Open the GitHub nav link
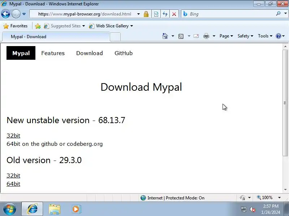Image resolution: width=289 pixels, height=216 pixels. coord(124,53)
